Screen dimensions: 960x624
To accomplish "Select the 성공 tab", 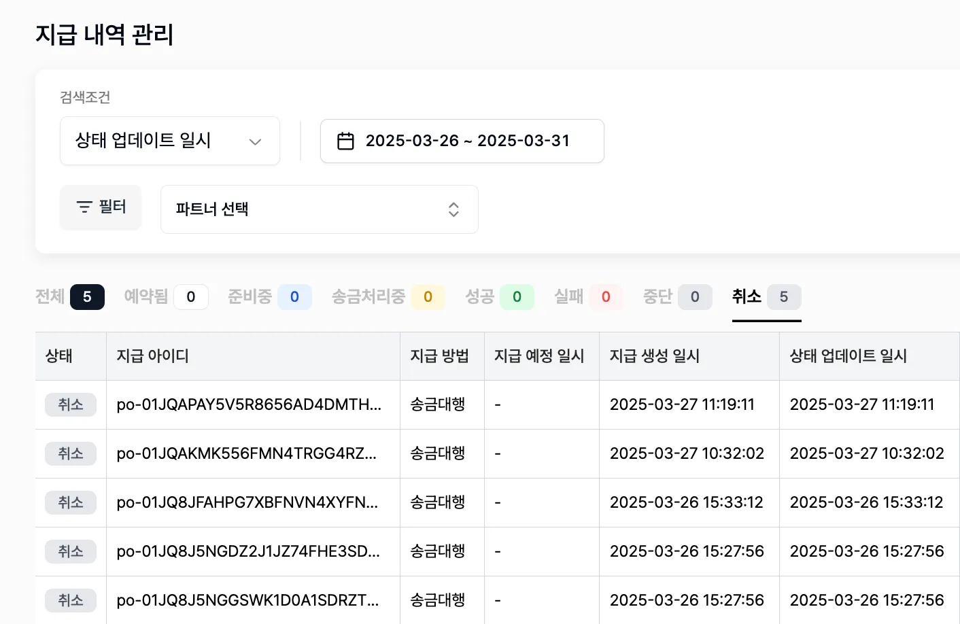I will coord(498,296).
